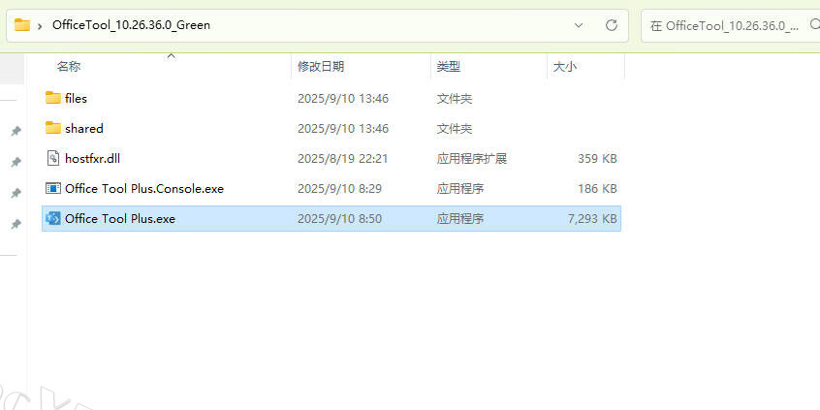Click the 2025/9/10 8:29 modified date

tap(339, 189)
